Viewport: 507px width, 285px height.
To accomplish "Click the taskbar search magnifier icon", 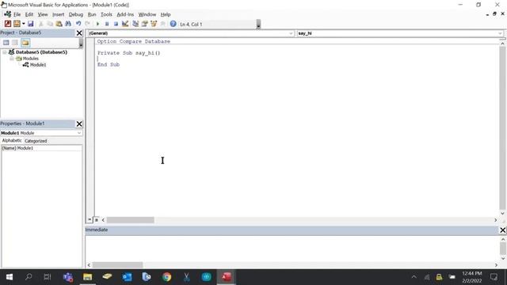I will point(29,277).
